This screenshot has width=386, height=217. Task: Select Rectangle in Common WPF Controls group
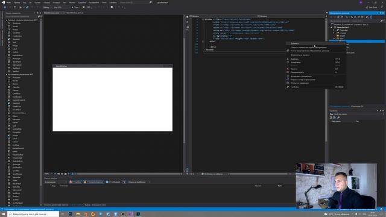pos(16,58)
